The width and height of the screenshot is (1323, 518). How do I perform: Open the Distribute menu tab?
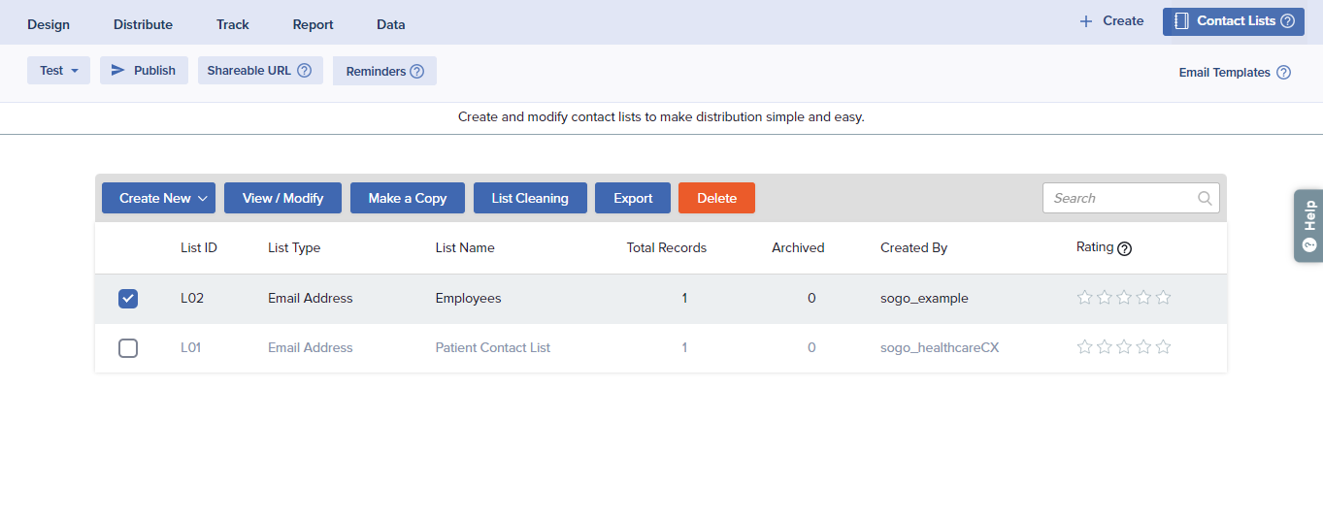click(x=143, y=24)
